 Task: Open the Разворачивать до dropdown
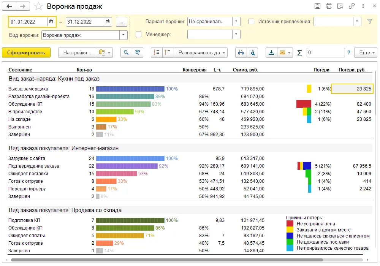coord(201,53)
